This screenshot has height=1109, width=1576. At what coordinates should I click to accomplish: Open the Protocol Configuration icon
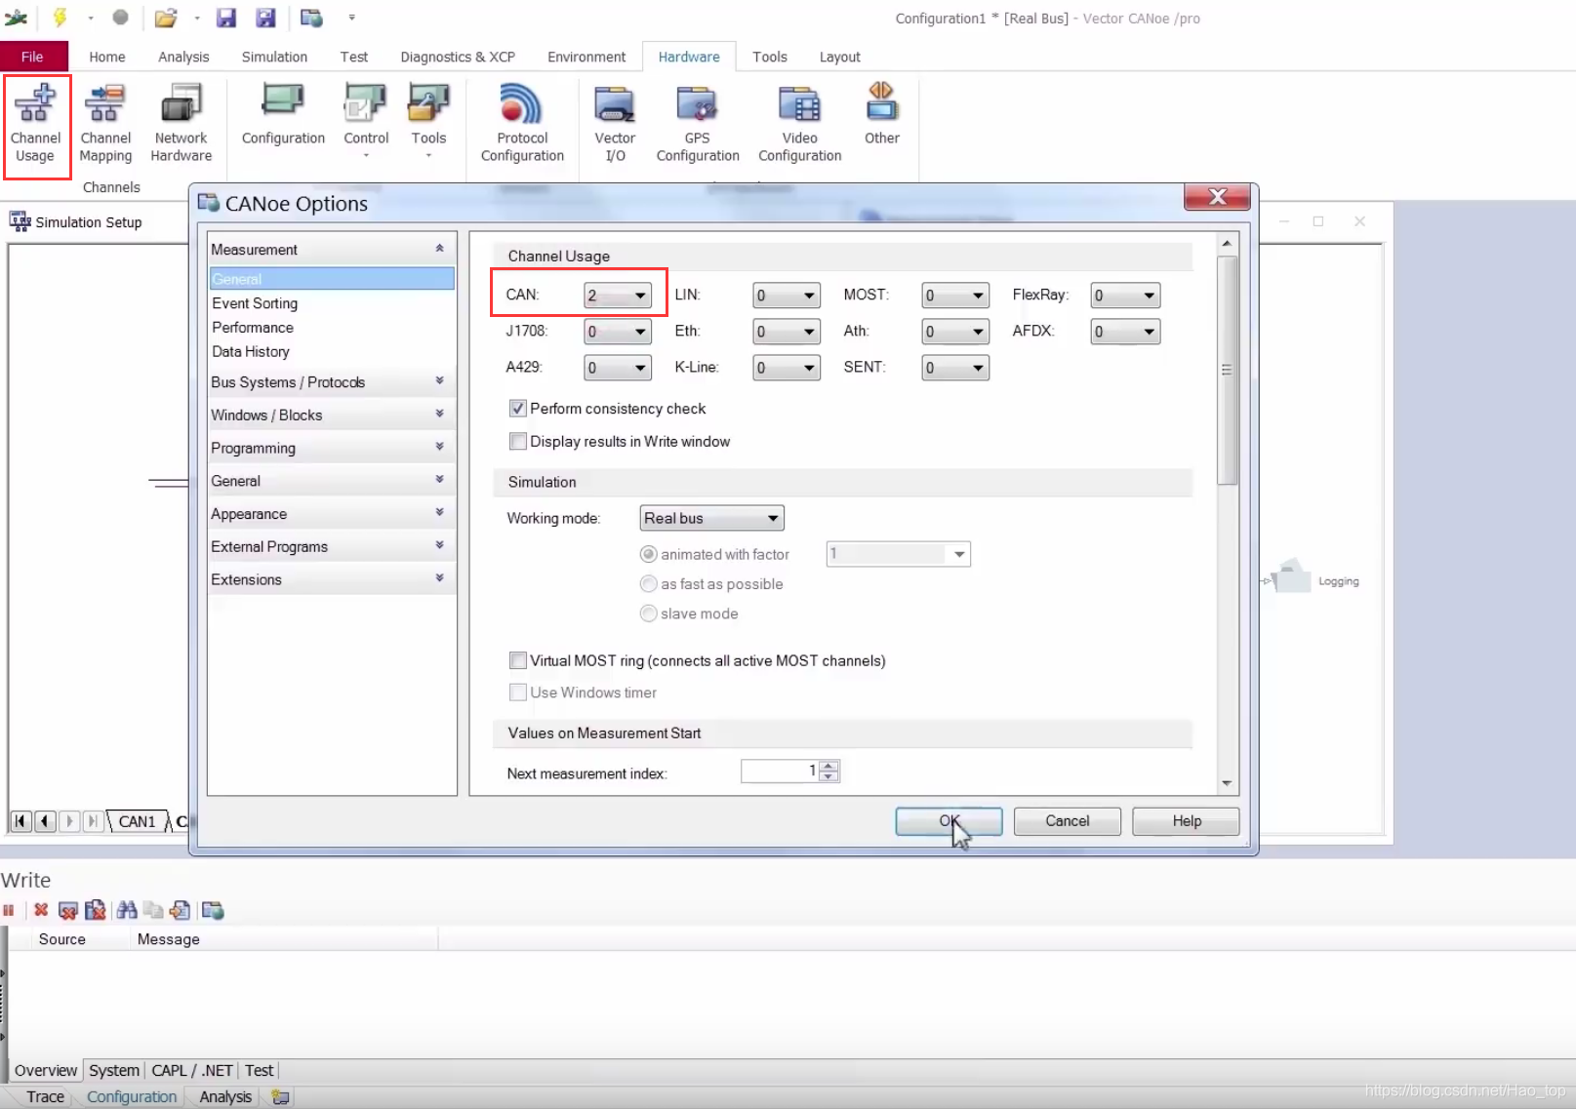coord(522,125)
